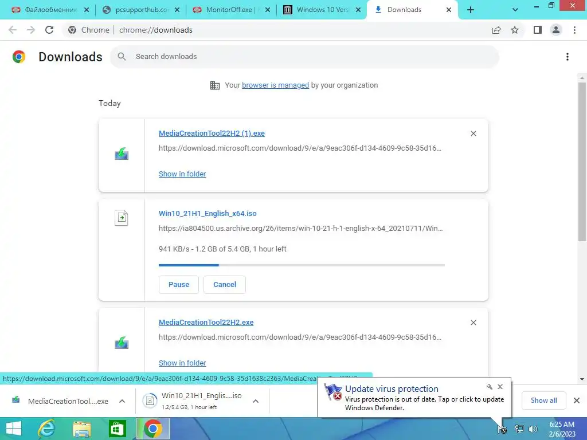Bookmark this page with the star icon
Screen dimensions: 587x440
tap(515, 30)
